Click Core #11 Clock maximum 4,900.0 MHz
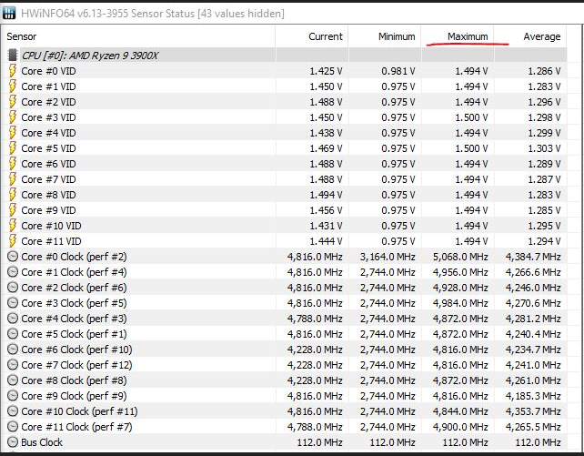Viewport: 584px width, 456px height. [460, 427]
